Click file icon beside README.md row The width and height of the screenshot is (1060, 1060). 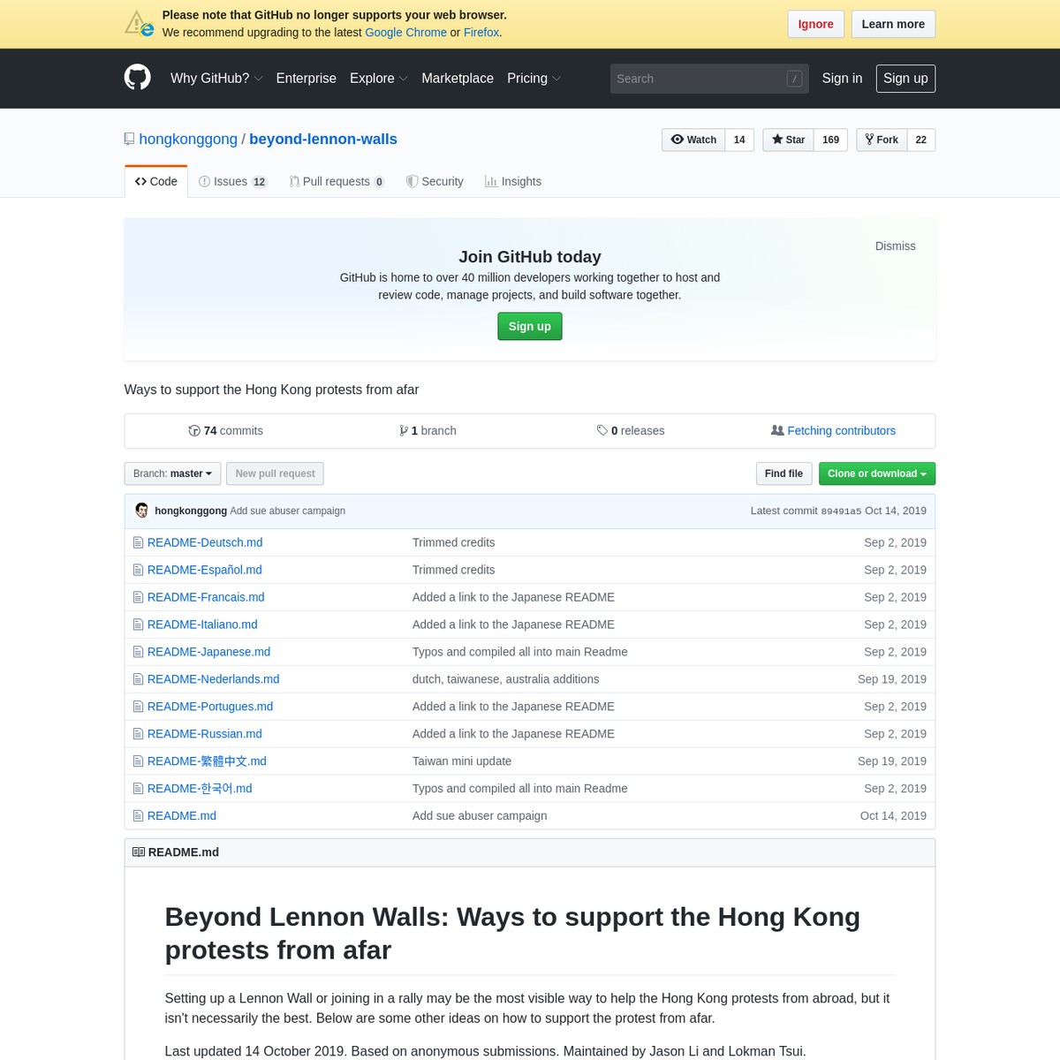pos(138,816)
